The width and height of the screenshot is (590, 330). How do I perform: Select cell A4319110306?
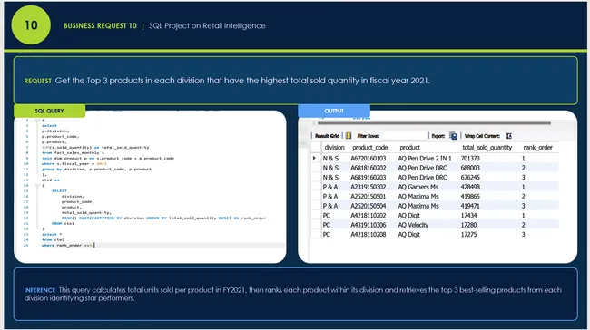click(368, 225)
